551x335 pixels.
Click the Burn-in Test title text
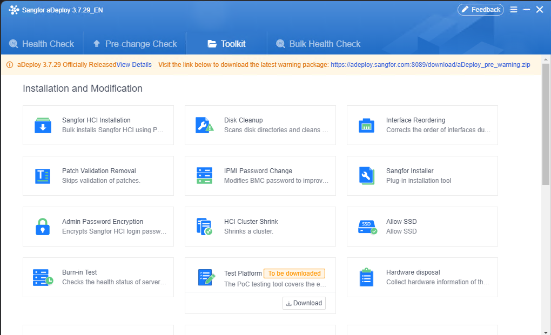(79, 272)
